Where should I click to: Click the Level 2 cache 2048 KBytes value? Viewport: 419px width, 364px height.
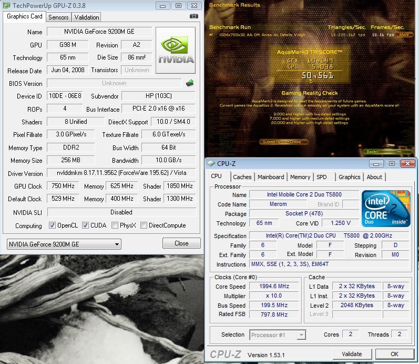[x=357, y=305]
